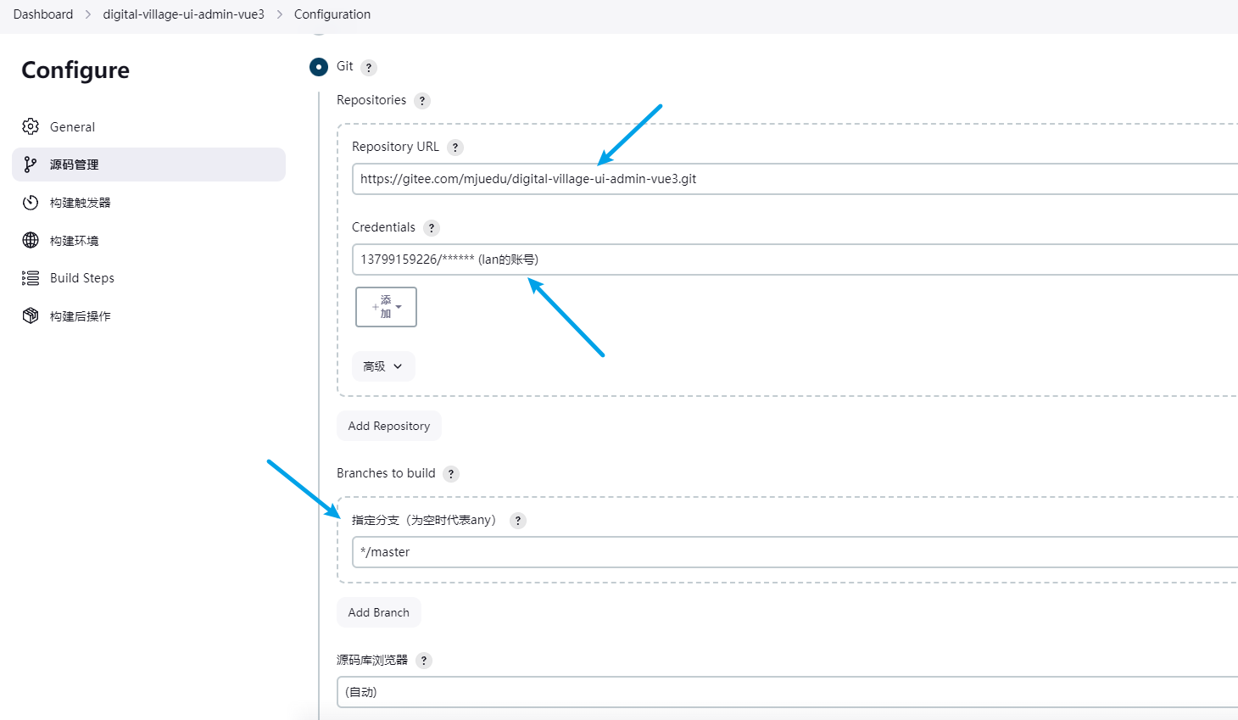Go to 构建触发器 section

[81, 203]
